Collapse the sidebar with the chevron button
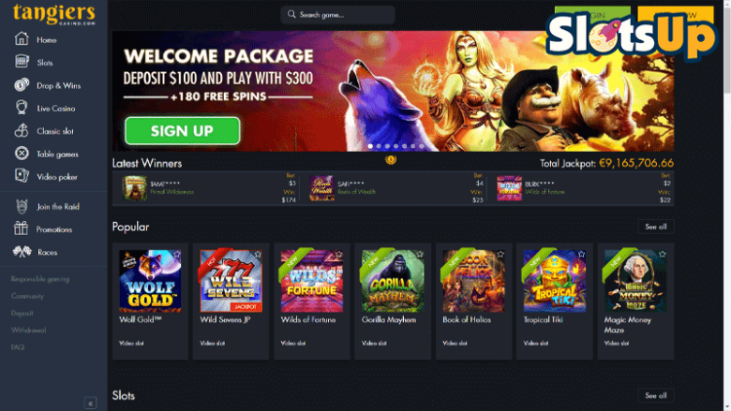Image resolution: width=731 pixels, height=411 pixels. (x=91, y=404)
